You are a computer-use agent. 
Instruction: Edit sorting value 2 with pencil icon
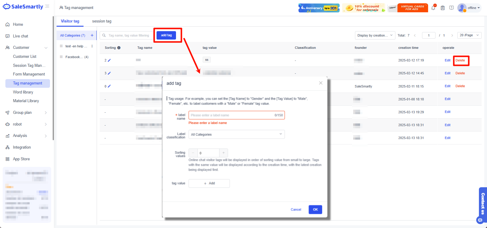109,60
